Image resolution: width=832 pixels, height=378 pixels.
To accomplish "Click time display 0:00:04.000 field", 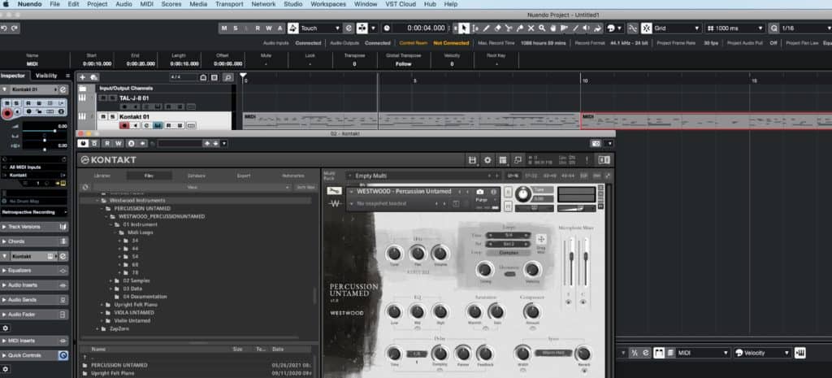I will 426,28.
